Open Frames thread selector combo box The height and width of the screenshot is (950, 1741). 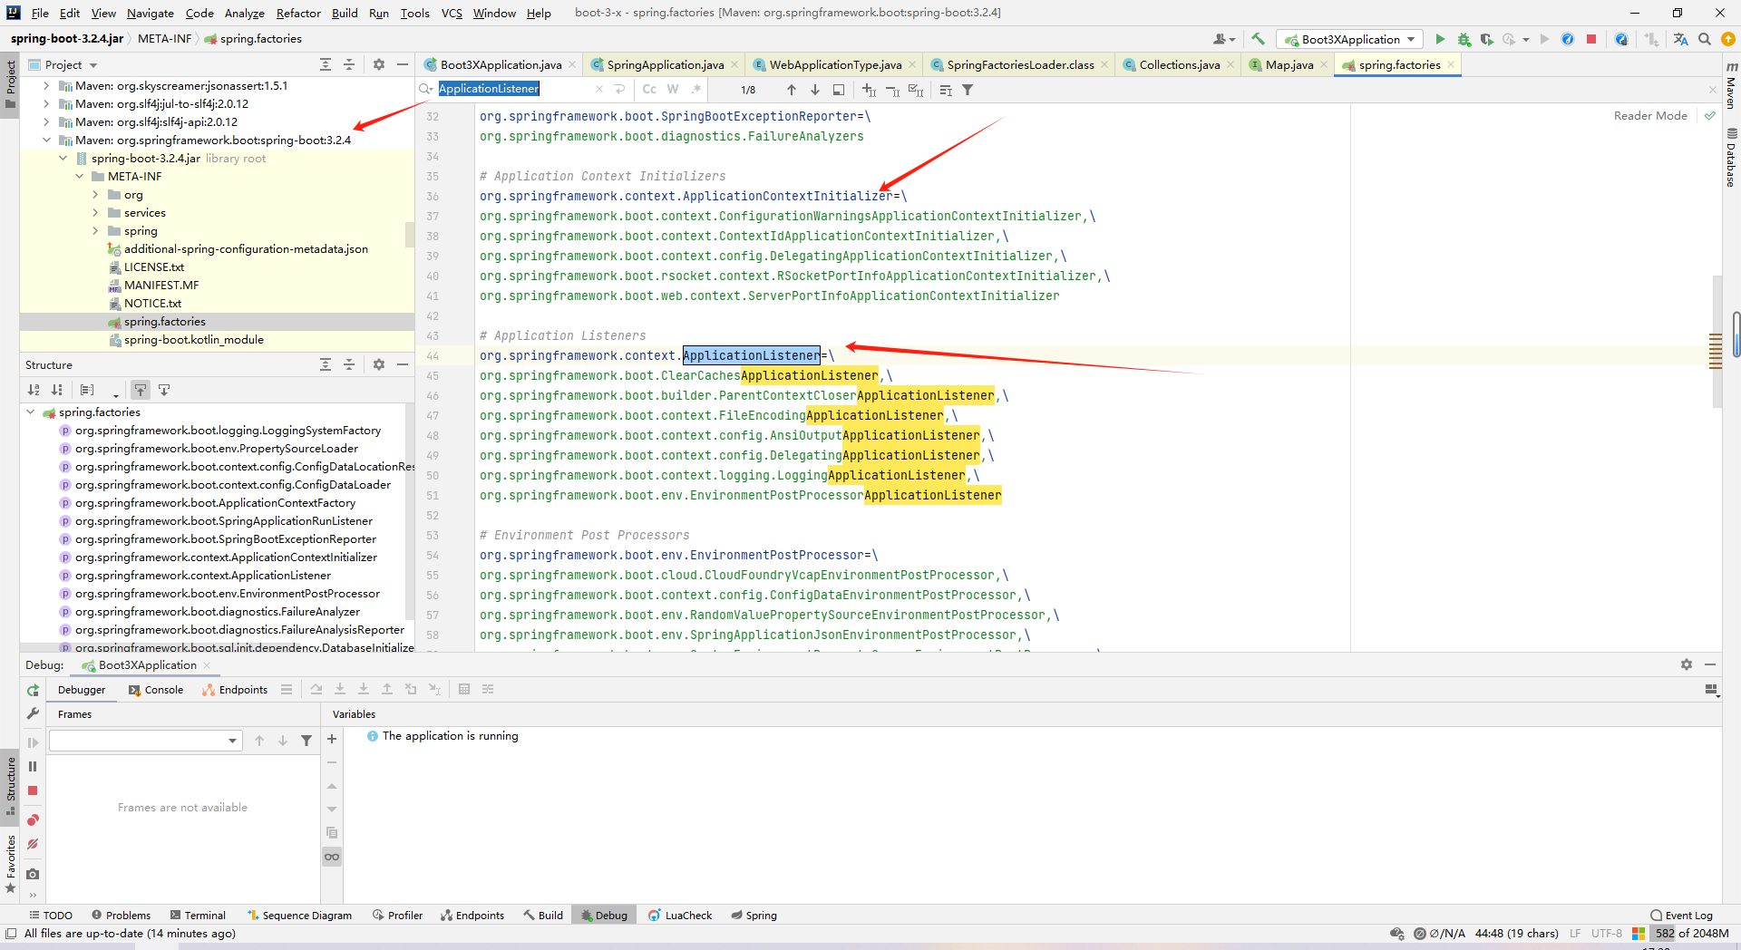[x=145, y=741]
